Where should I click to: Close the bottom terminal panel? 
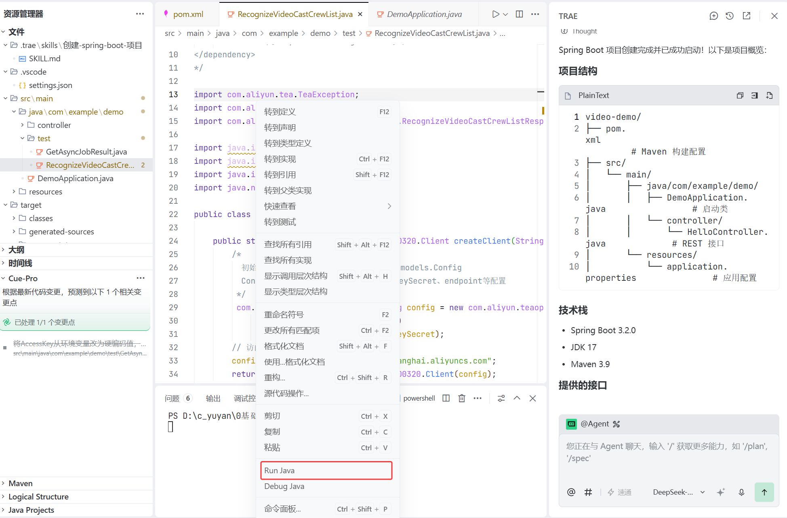click(x=533, y=398)
